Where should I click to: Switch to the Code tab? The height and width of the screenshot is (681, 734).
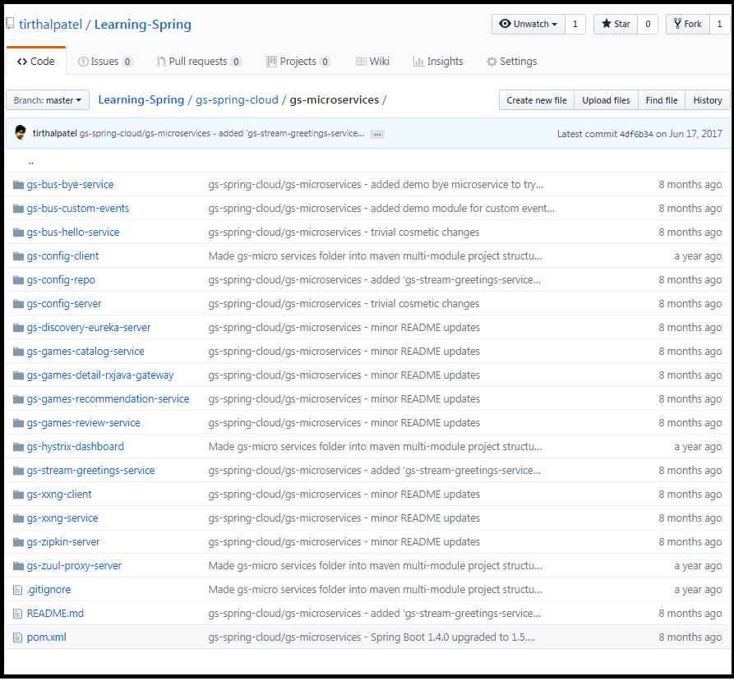(35, 61)
